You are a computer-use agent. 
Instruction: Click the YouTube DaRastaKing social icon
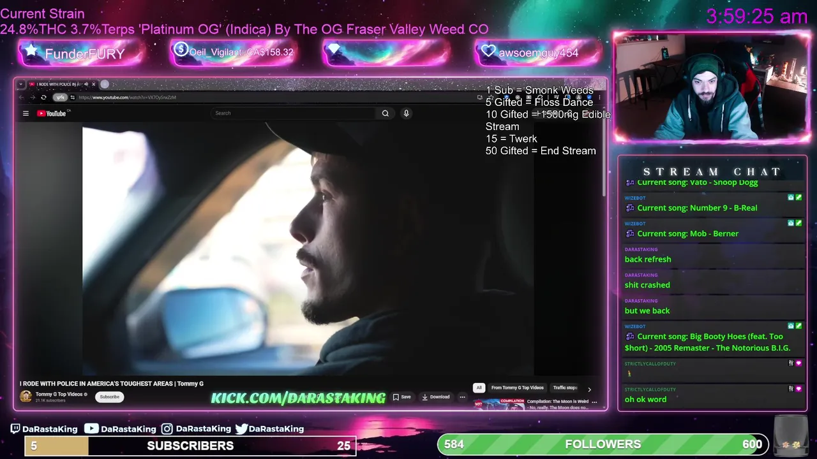click(91, 428)
